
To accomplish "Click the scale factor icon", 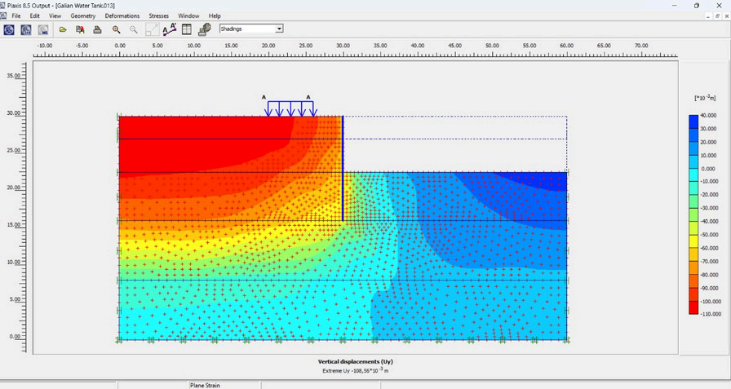I will [152, 30].
